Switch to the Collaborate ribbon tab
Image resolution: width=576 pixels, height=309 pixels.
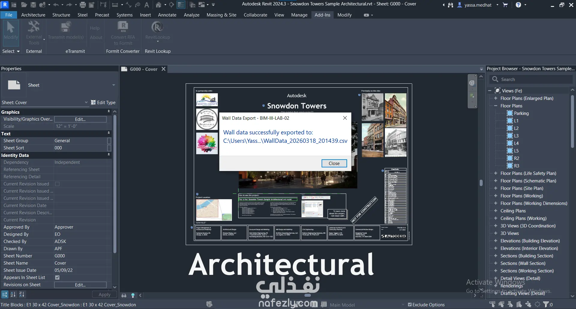click(255, 15)
